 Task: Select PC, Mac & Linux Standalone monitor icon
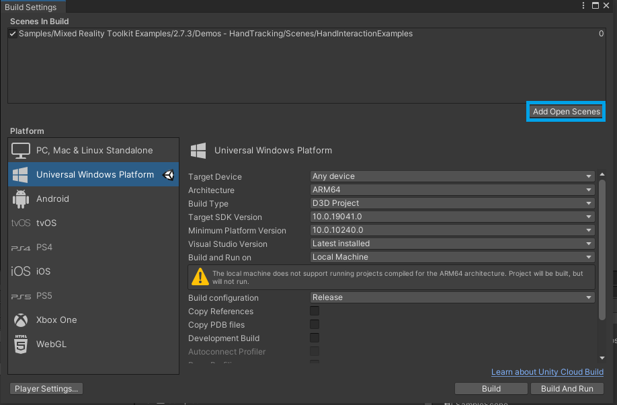tap(20, 151)
